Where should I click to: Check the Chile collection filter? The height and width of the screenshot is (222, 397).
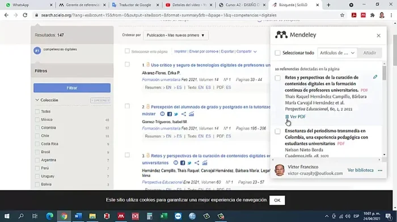tap(37, 136)
